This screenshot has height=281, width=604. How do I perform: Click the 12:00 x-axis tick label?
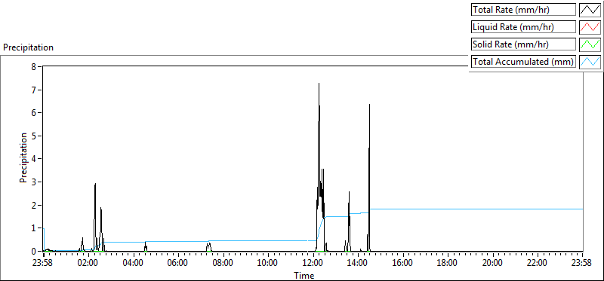tap(313, 264)
